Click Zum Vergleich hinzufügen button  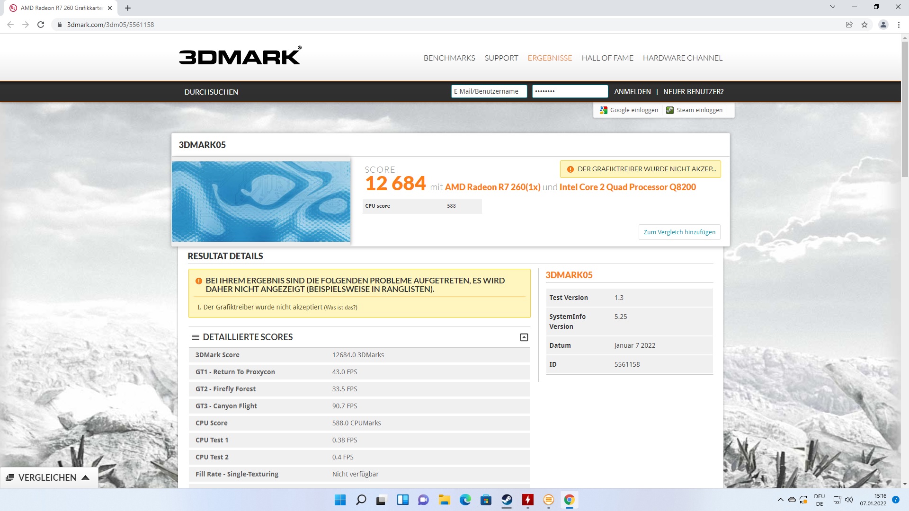coord(679,232)
